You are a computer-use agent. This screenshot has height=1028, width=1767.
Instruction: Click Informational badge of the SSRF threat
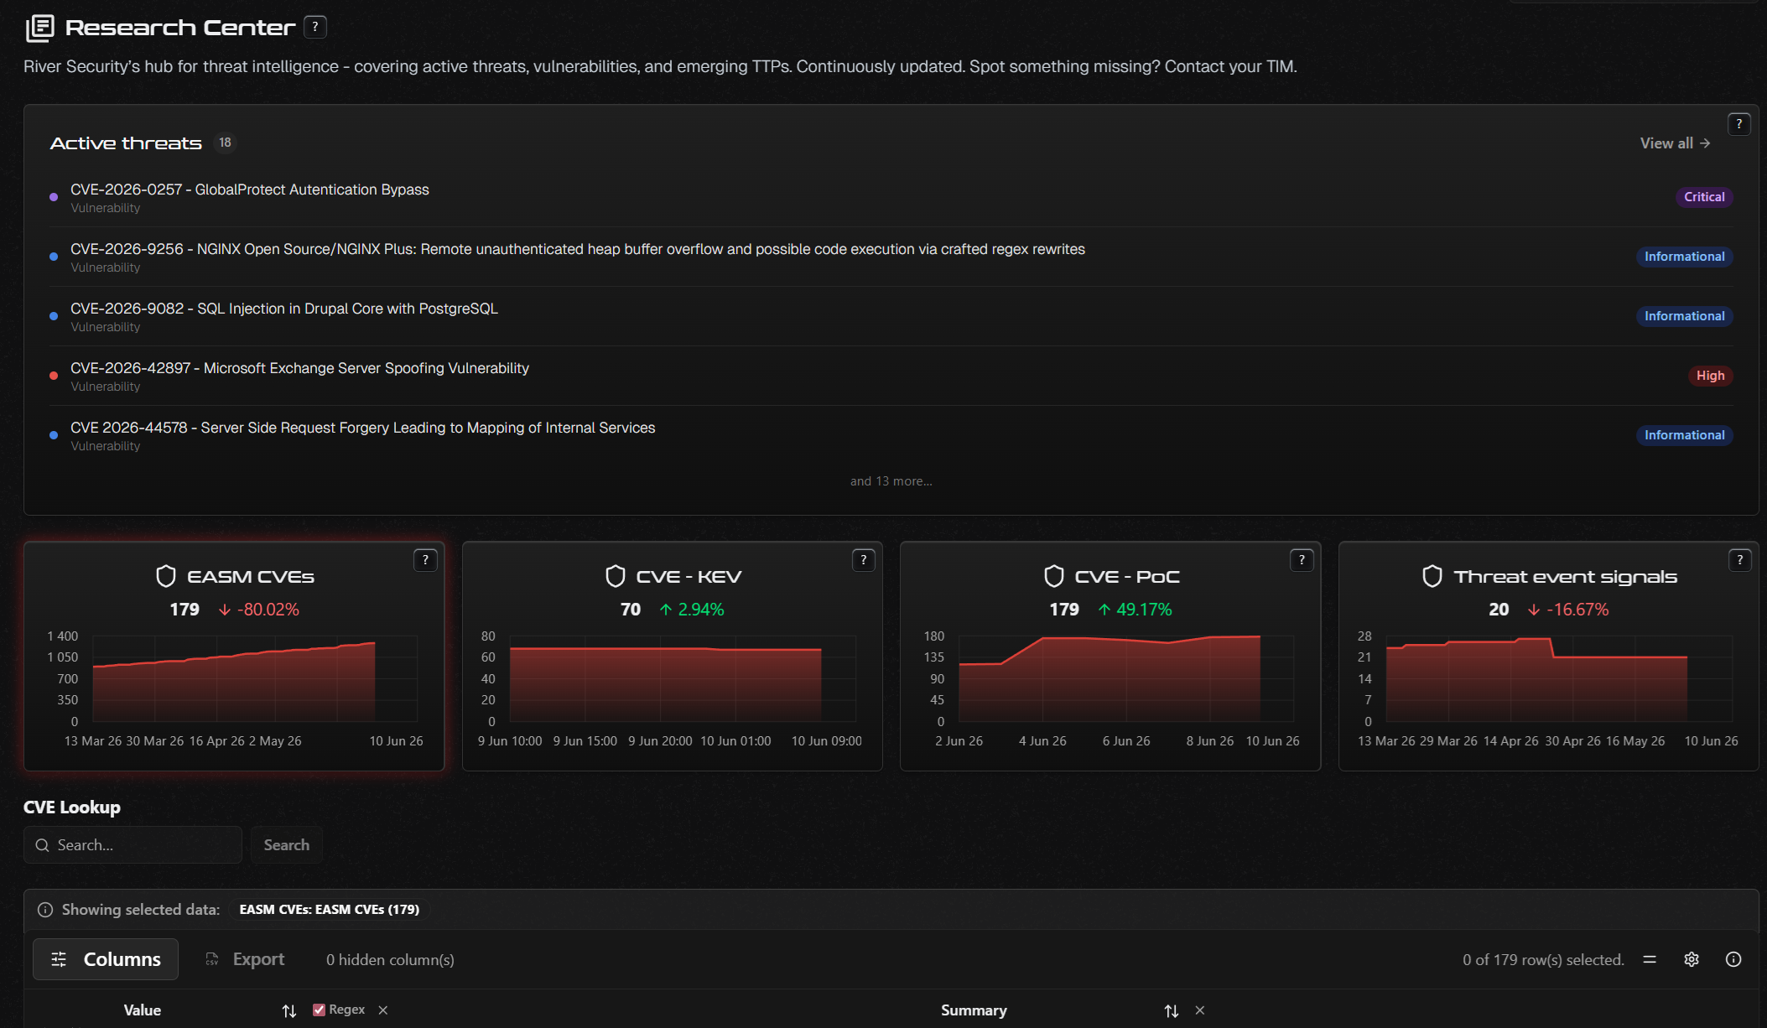coord(1684,435)
